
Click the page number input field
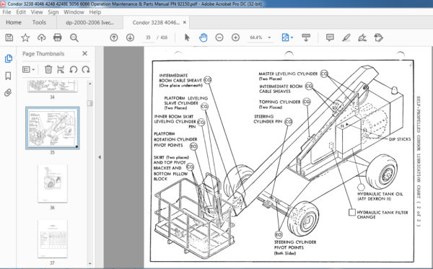click(148, 38)
